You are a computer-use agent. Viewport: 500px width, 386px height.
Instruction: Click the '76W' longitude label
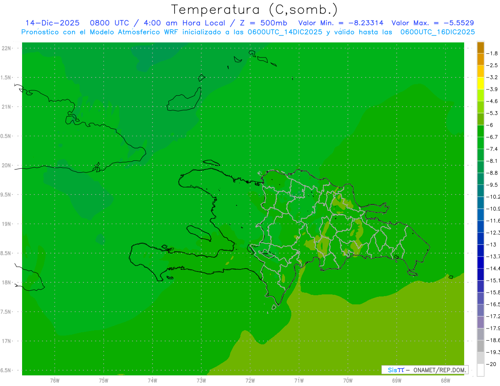tap(55, 380)
